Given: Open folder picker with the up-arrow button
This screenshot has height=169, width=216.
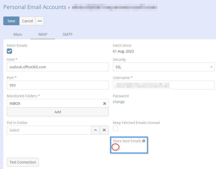Looking at the screenshot, I should (95, 130).
